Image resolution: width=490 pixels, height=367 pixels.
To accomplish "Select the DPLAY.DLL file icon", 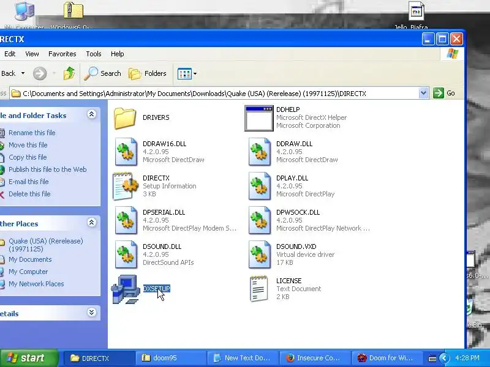I will click(259, 187).
